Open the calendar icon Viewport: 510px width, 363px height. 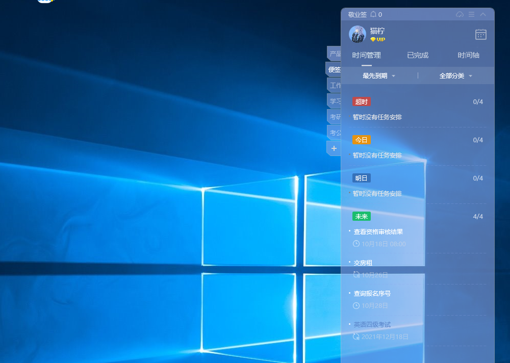coord(481,34)
